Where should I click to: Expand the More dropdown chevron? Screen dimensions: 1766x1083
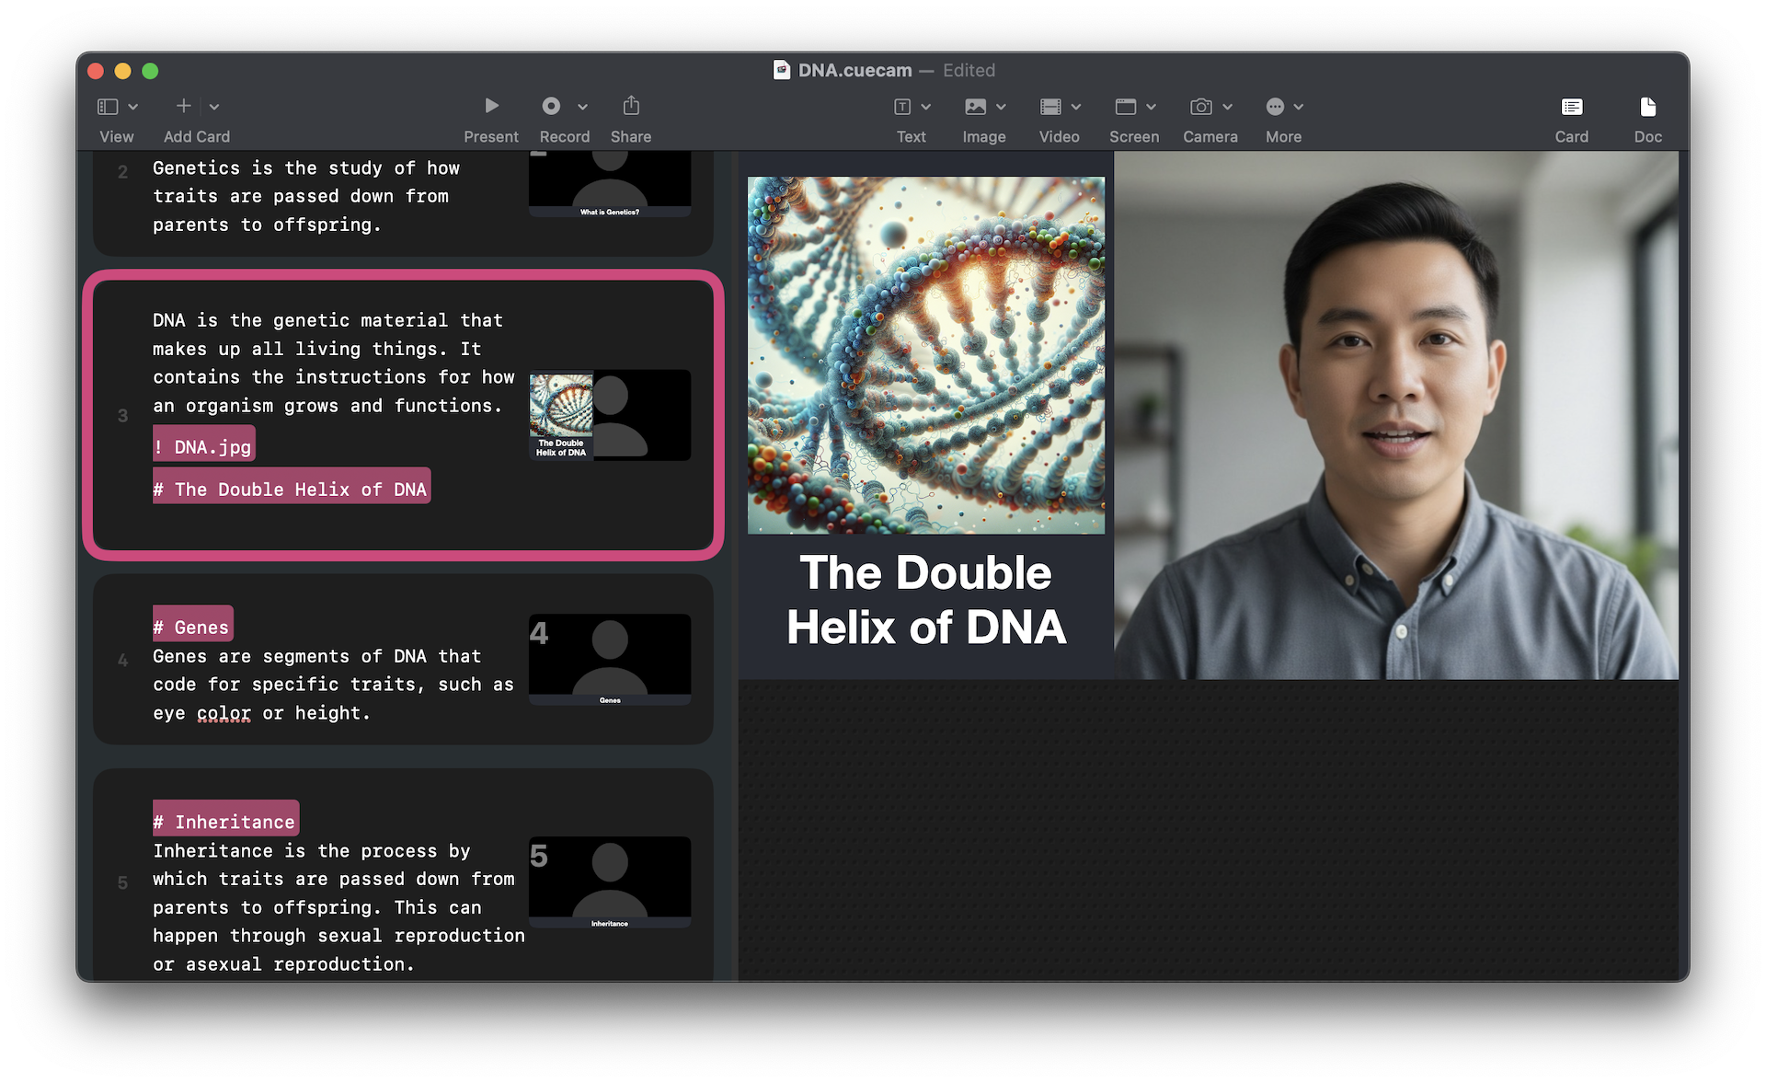(x=1299, y=107)
